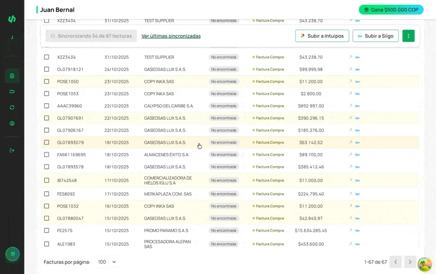Click the Subir a Intuipos button
Viewport: 436px width, 274px height.
[x=322, y=36]
